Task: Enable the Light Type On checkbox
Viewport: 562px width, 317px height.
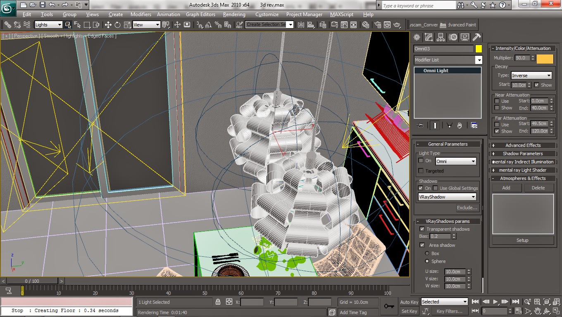Action: click(421, 161)
